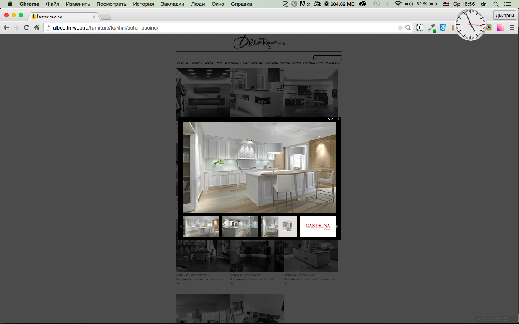Image resolution: width=519 pixels, height=324 pixels.
Task: Click the 684.62 MB memory monitor
Action: [339, 4]
